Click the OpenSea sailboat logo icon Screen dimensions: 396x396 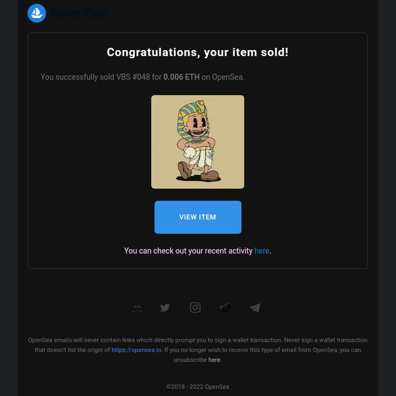37,13
